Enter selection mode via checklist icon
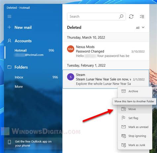This screenshot has height=153, width=157. (142, 17)
